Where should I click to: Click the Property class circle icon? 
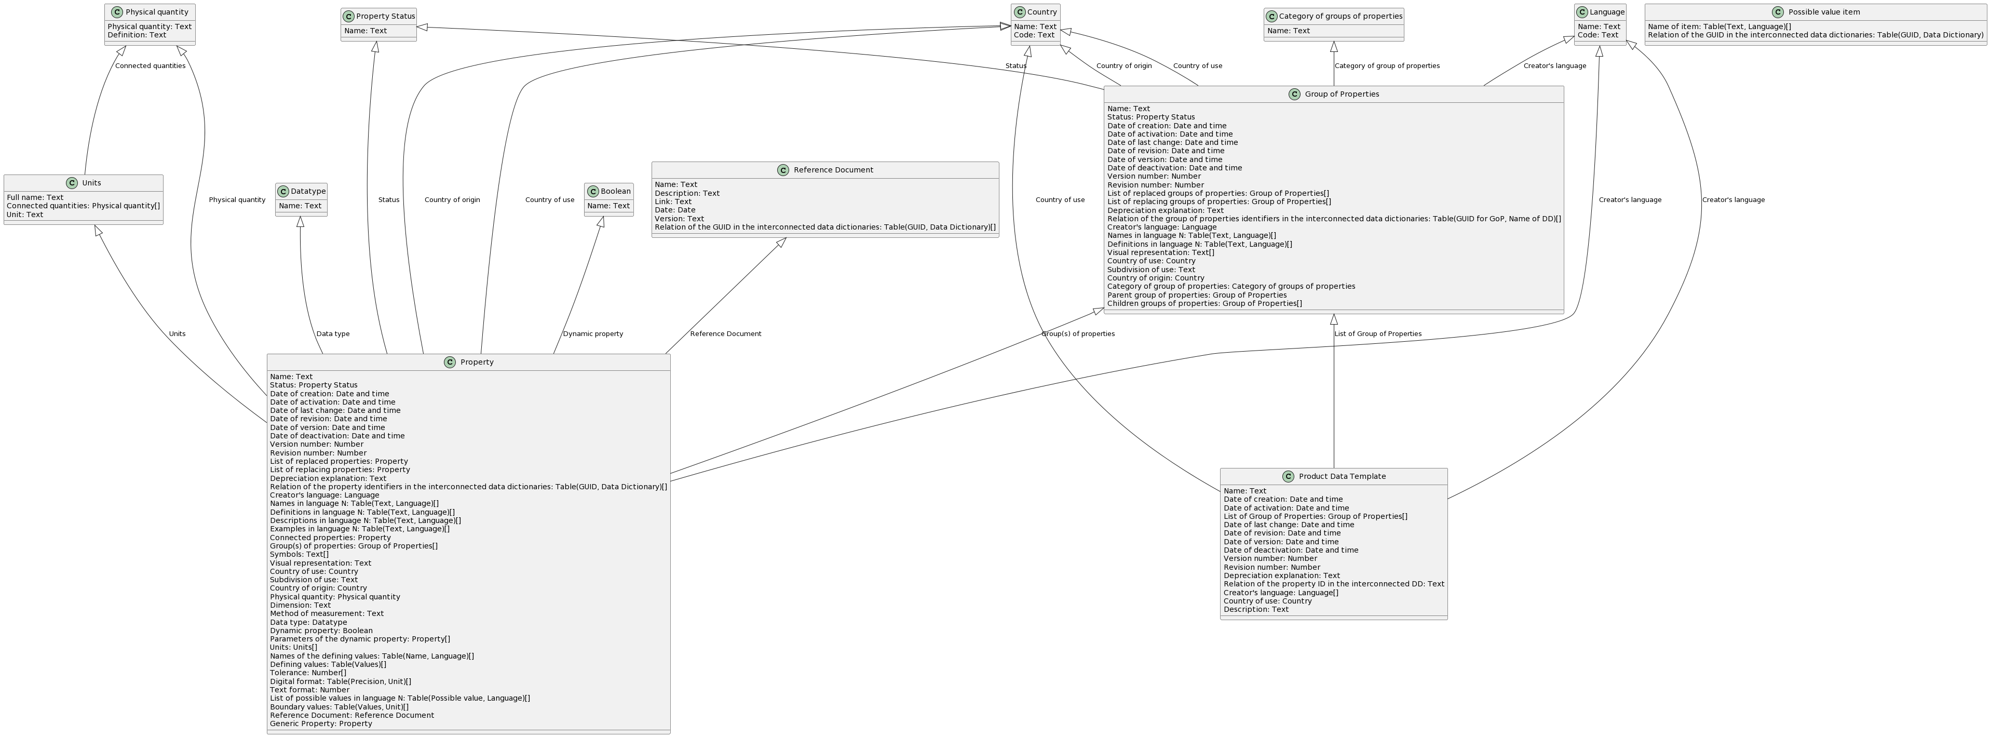pyautogui.click(x=450, y=363)
